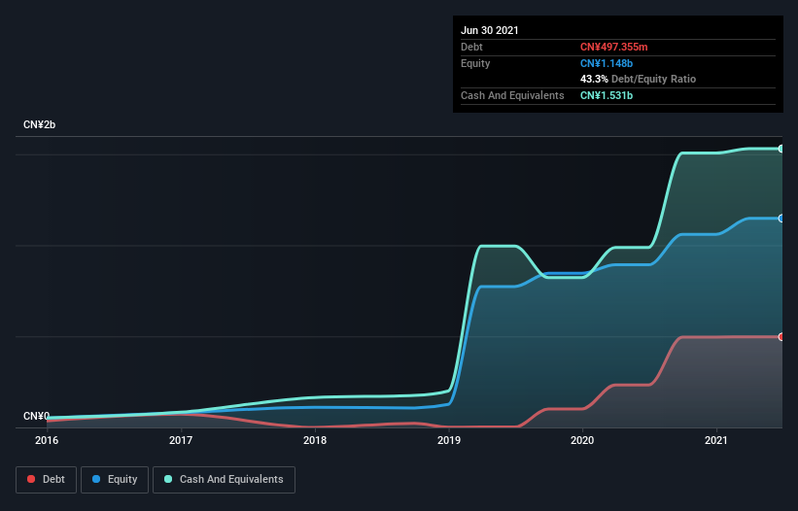Click the red Debt legend dot
The height and width of the screenshot is (511, 798).
click(x=31, y=479)
